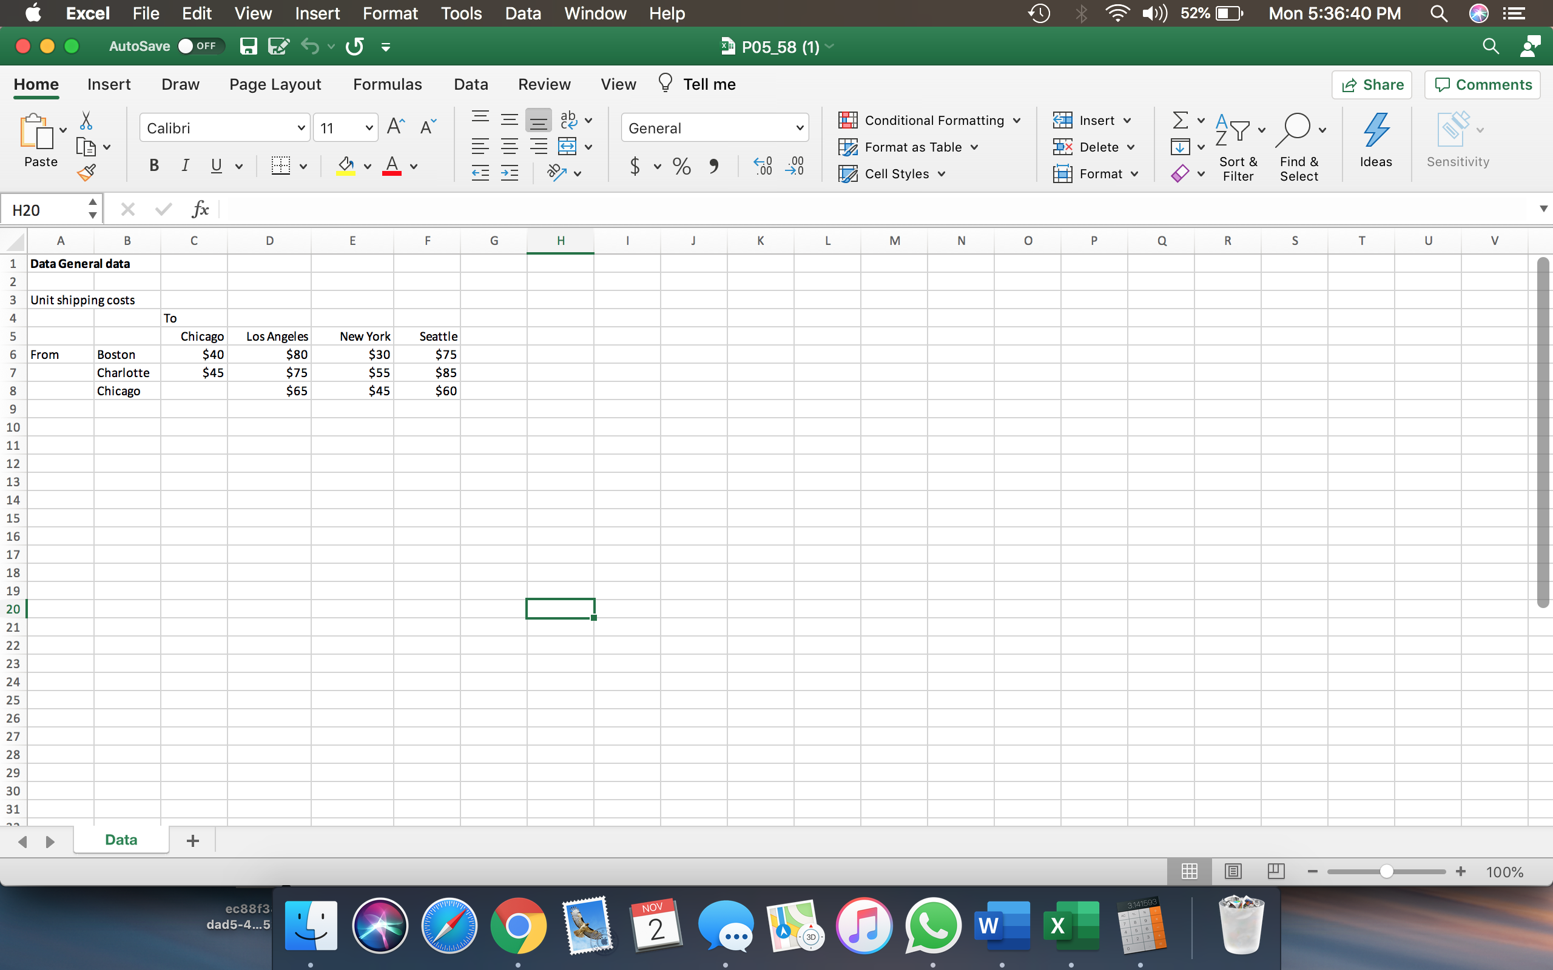
Task: Click the Format Cells icon
Action: click(x=1062, y=173)
